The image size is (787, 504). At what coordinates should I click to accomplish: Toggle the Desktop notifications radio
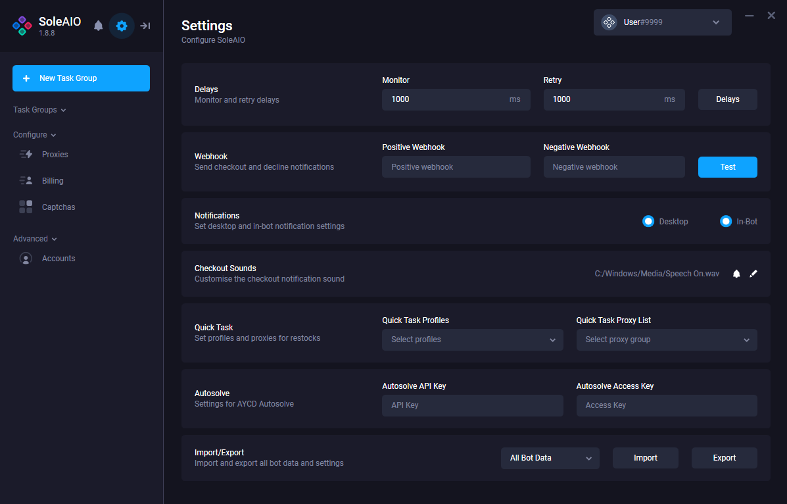[x=648, y=221]
